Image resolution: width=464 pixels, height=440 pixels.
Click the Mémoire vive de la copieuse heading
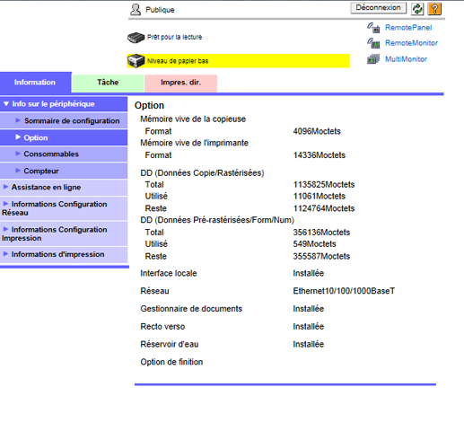193,119
